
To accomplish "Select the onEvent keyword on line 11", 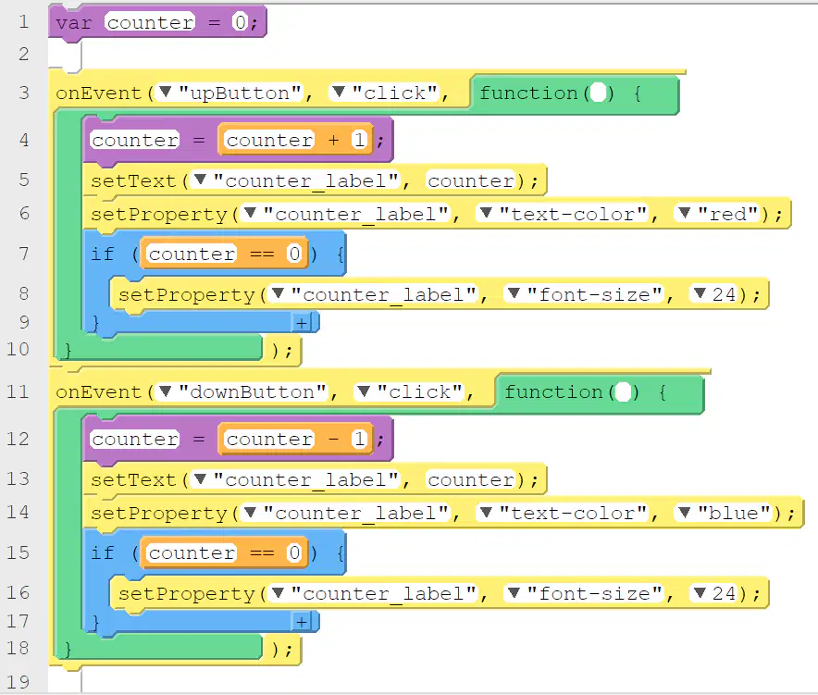I will [99, 391].
